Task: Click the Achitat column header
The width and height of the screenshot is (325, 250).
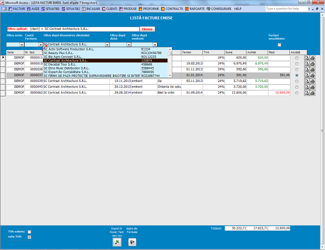Action: click(x=257, y=52)
